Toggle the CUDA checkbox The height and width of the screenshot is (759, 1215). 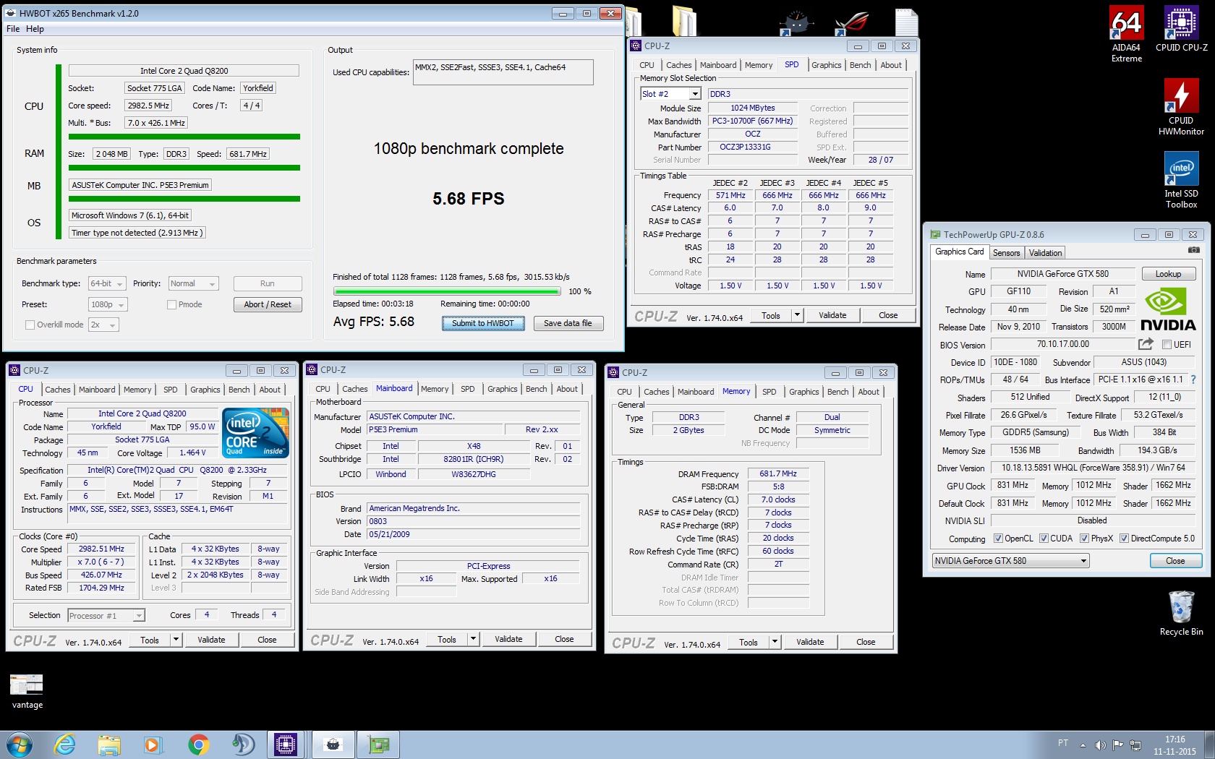coord(1044,539)
